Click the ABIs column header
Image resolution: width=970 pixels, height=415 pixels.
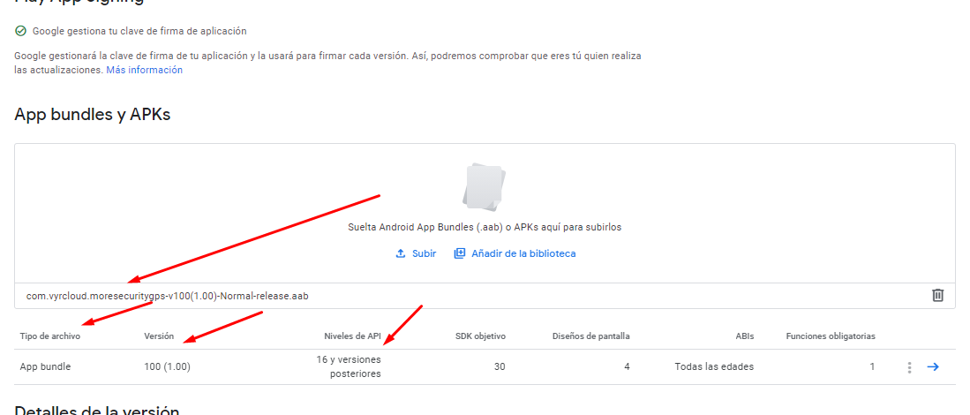744,336
